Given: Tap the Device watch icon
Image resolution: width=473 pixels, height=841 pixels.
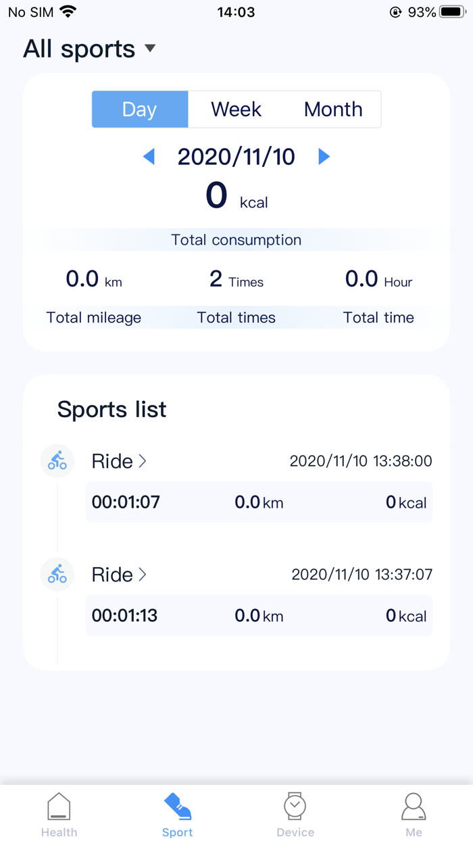Looking at the screenshot, I should pyautogui.click(x=295, y=806).
